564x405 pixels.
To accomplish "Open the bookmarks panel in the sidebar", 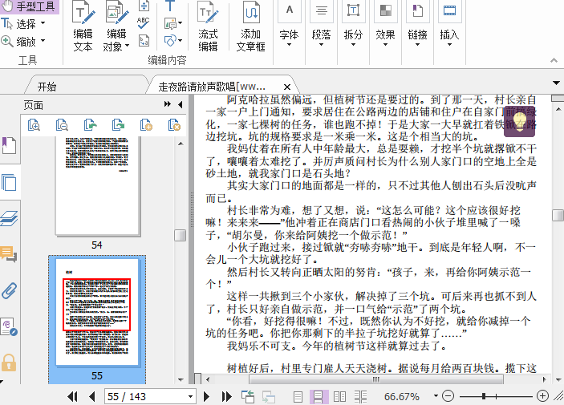I will coord(9,145).
